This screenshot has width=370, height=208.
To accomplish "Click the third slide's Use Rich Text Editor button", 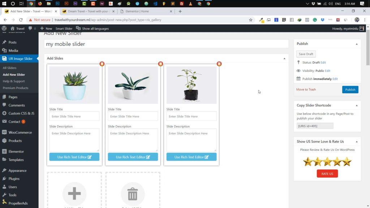I will pyautogui.click(x=192, y=157).
